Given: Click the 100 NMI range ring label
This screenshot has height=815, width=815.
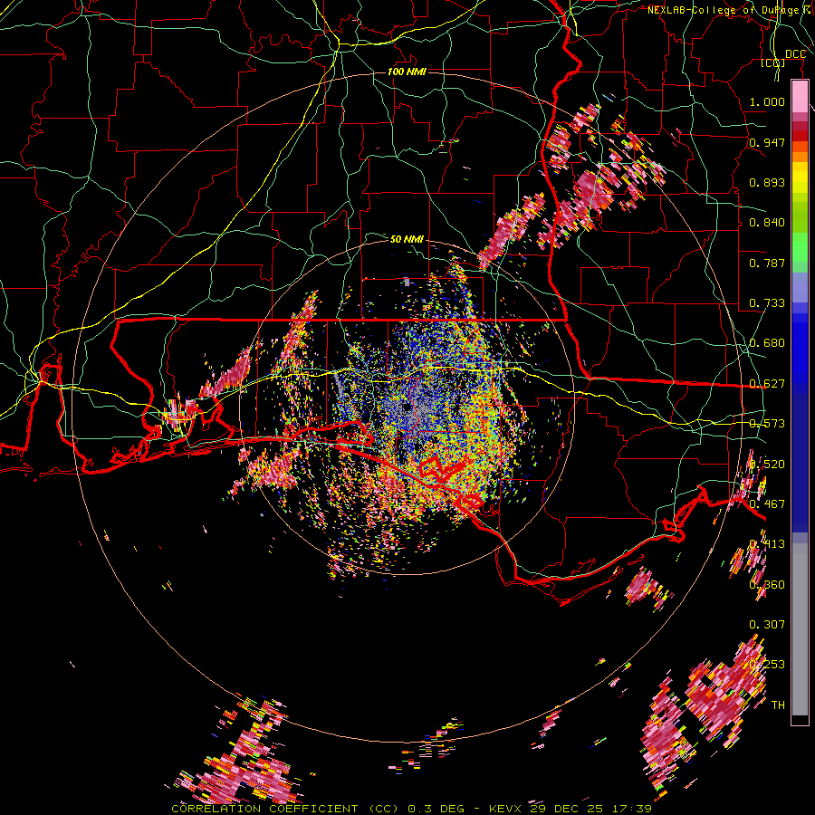Looking at the screenshot, I should [407, 72].
